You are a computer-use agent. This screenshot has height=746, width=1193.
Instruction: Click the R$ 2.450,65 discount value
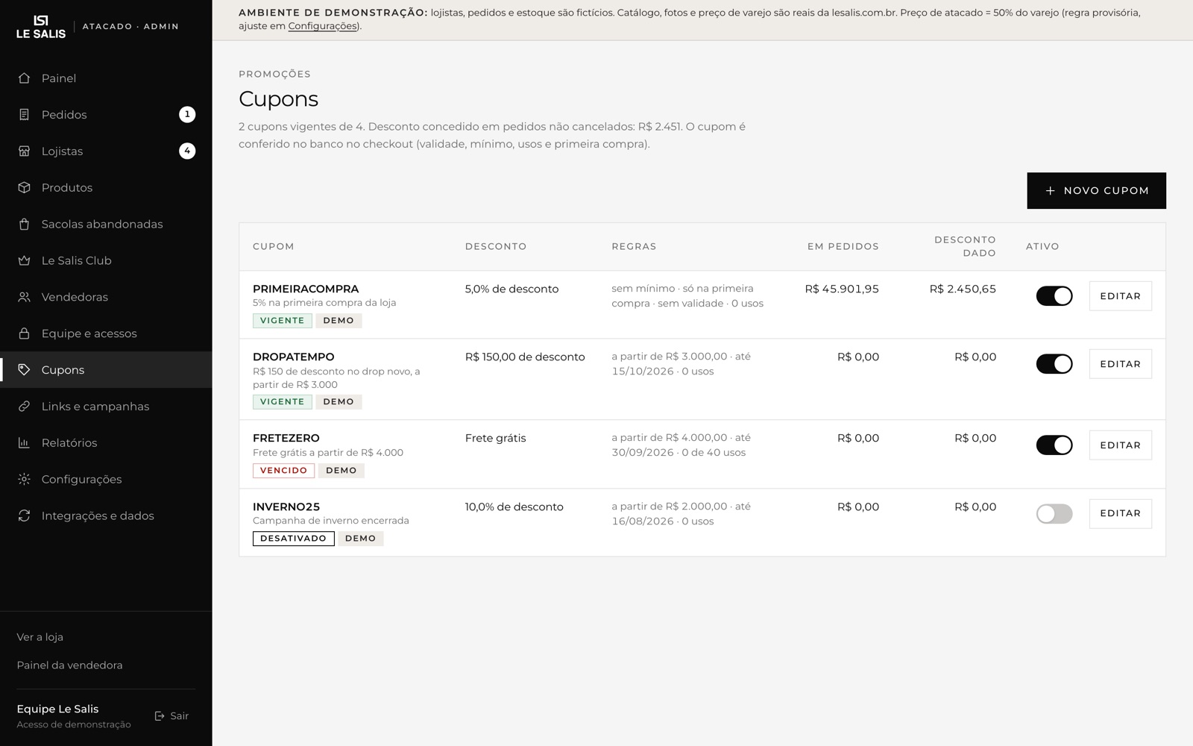pyautogui.click(x=963, y=289)
